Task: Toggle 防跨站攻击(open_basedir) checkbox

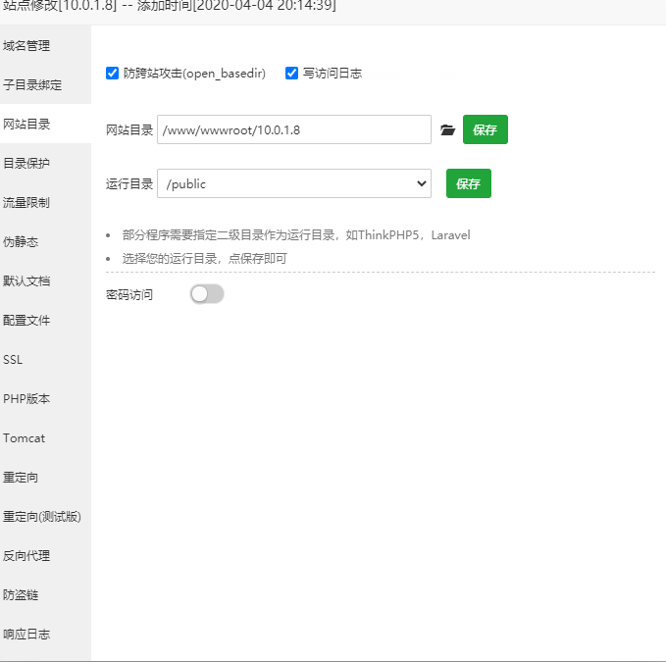Action: point(113,74)
